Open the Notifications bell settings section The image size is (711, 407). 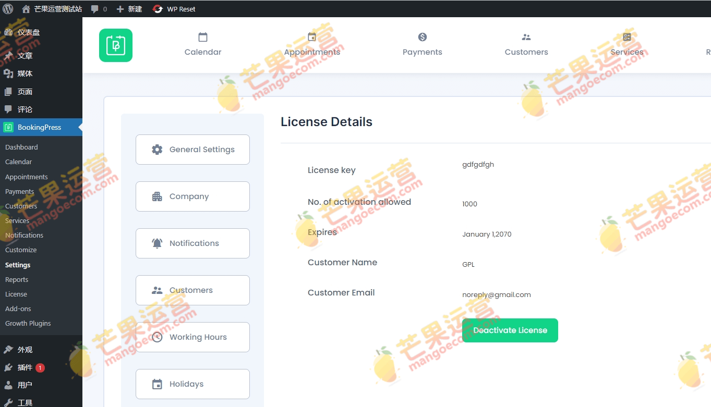pyautogui.click(x=192, y=243)
